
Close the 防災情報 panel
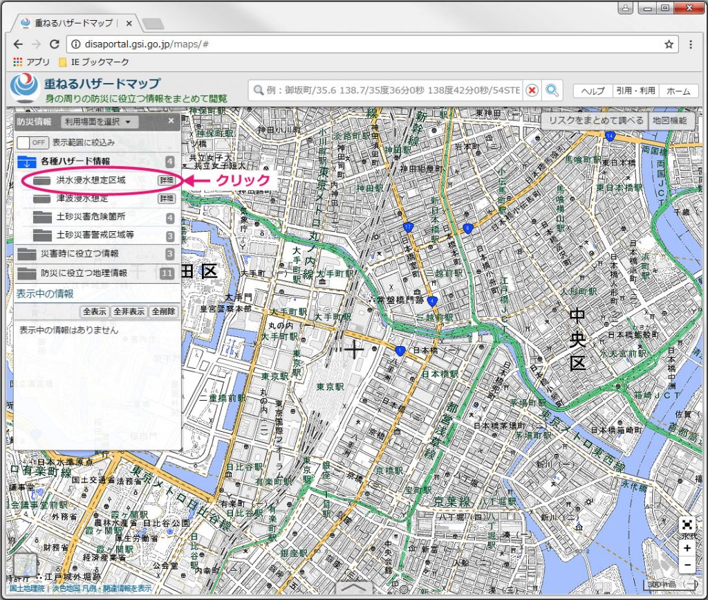(x=171, y=121)
